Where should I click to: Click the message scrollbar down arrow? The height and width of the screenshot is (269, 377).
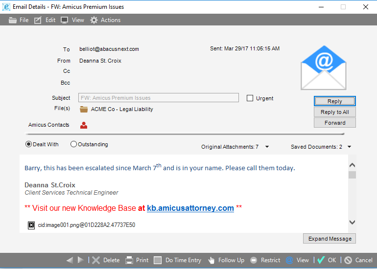tap(352, 222)
